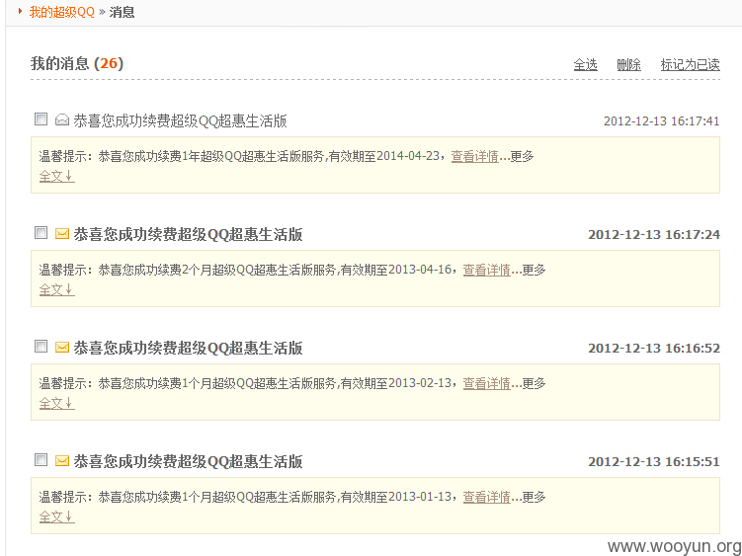Tick the checkbox of the 16:15:51 message

pyautogui.click(x=41, y=460)
